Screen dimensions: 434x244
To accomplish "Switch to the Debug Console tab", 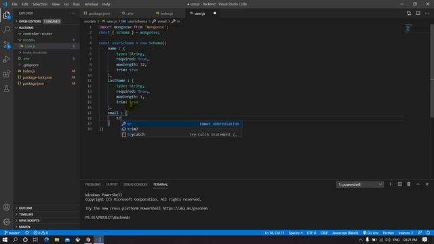I will [136, 184].
